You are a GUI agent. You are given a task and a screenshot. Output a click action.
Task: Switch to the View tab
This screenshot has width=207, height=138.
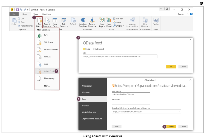point(36,14)
